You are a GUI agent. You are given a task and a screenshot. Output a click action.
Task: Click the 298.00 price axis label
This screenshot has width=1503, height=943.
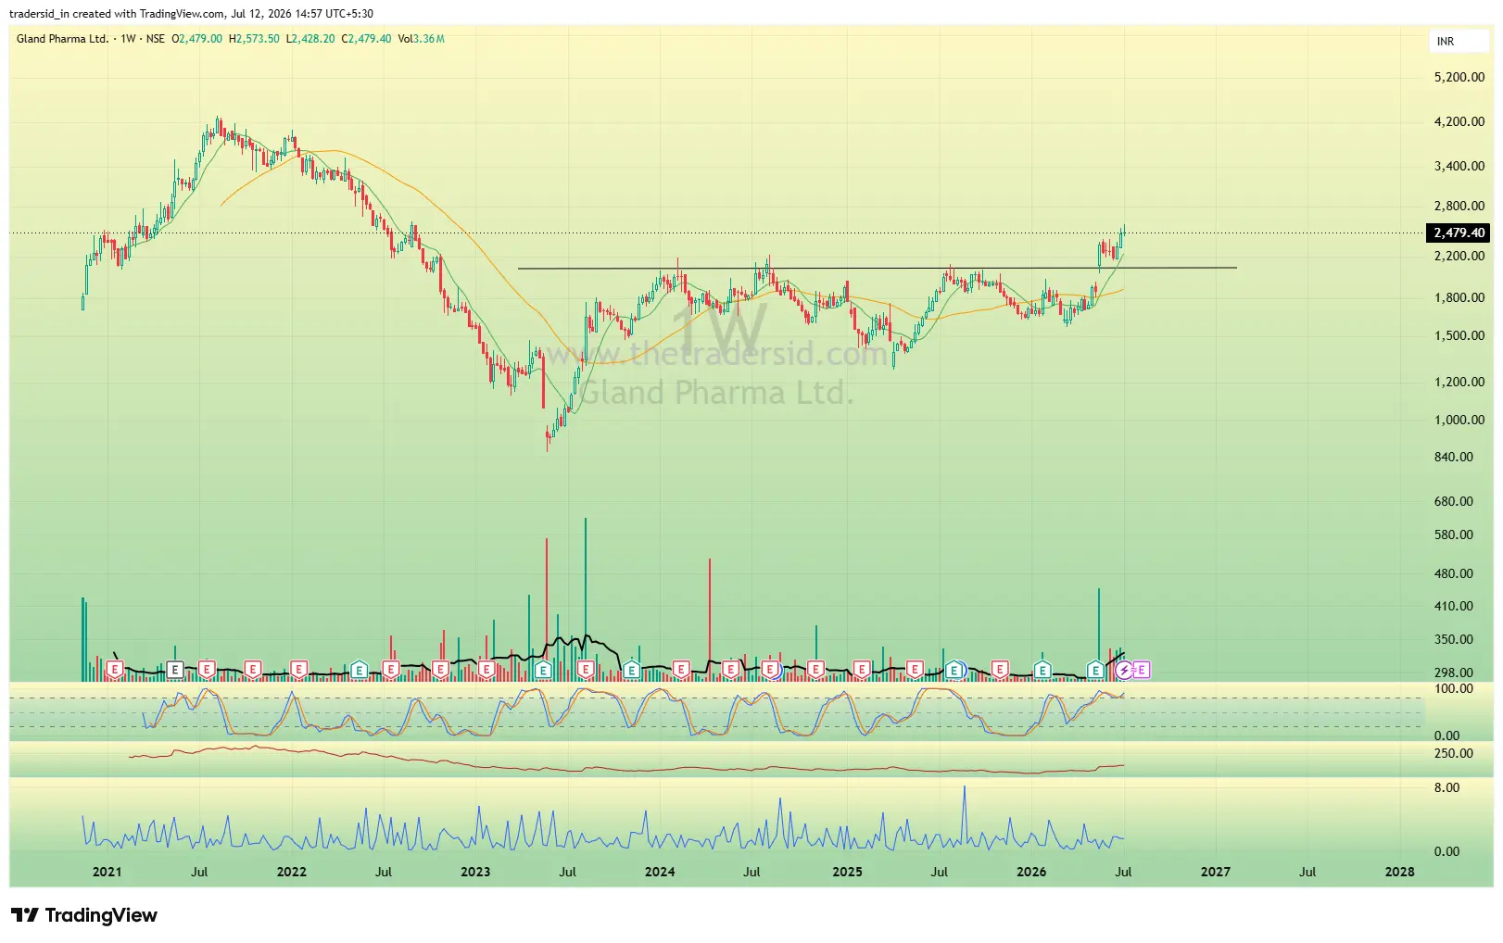(x=1454, y=673)
